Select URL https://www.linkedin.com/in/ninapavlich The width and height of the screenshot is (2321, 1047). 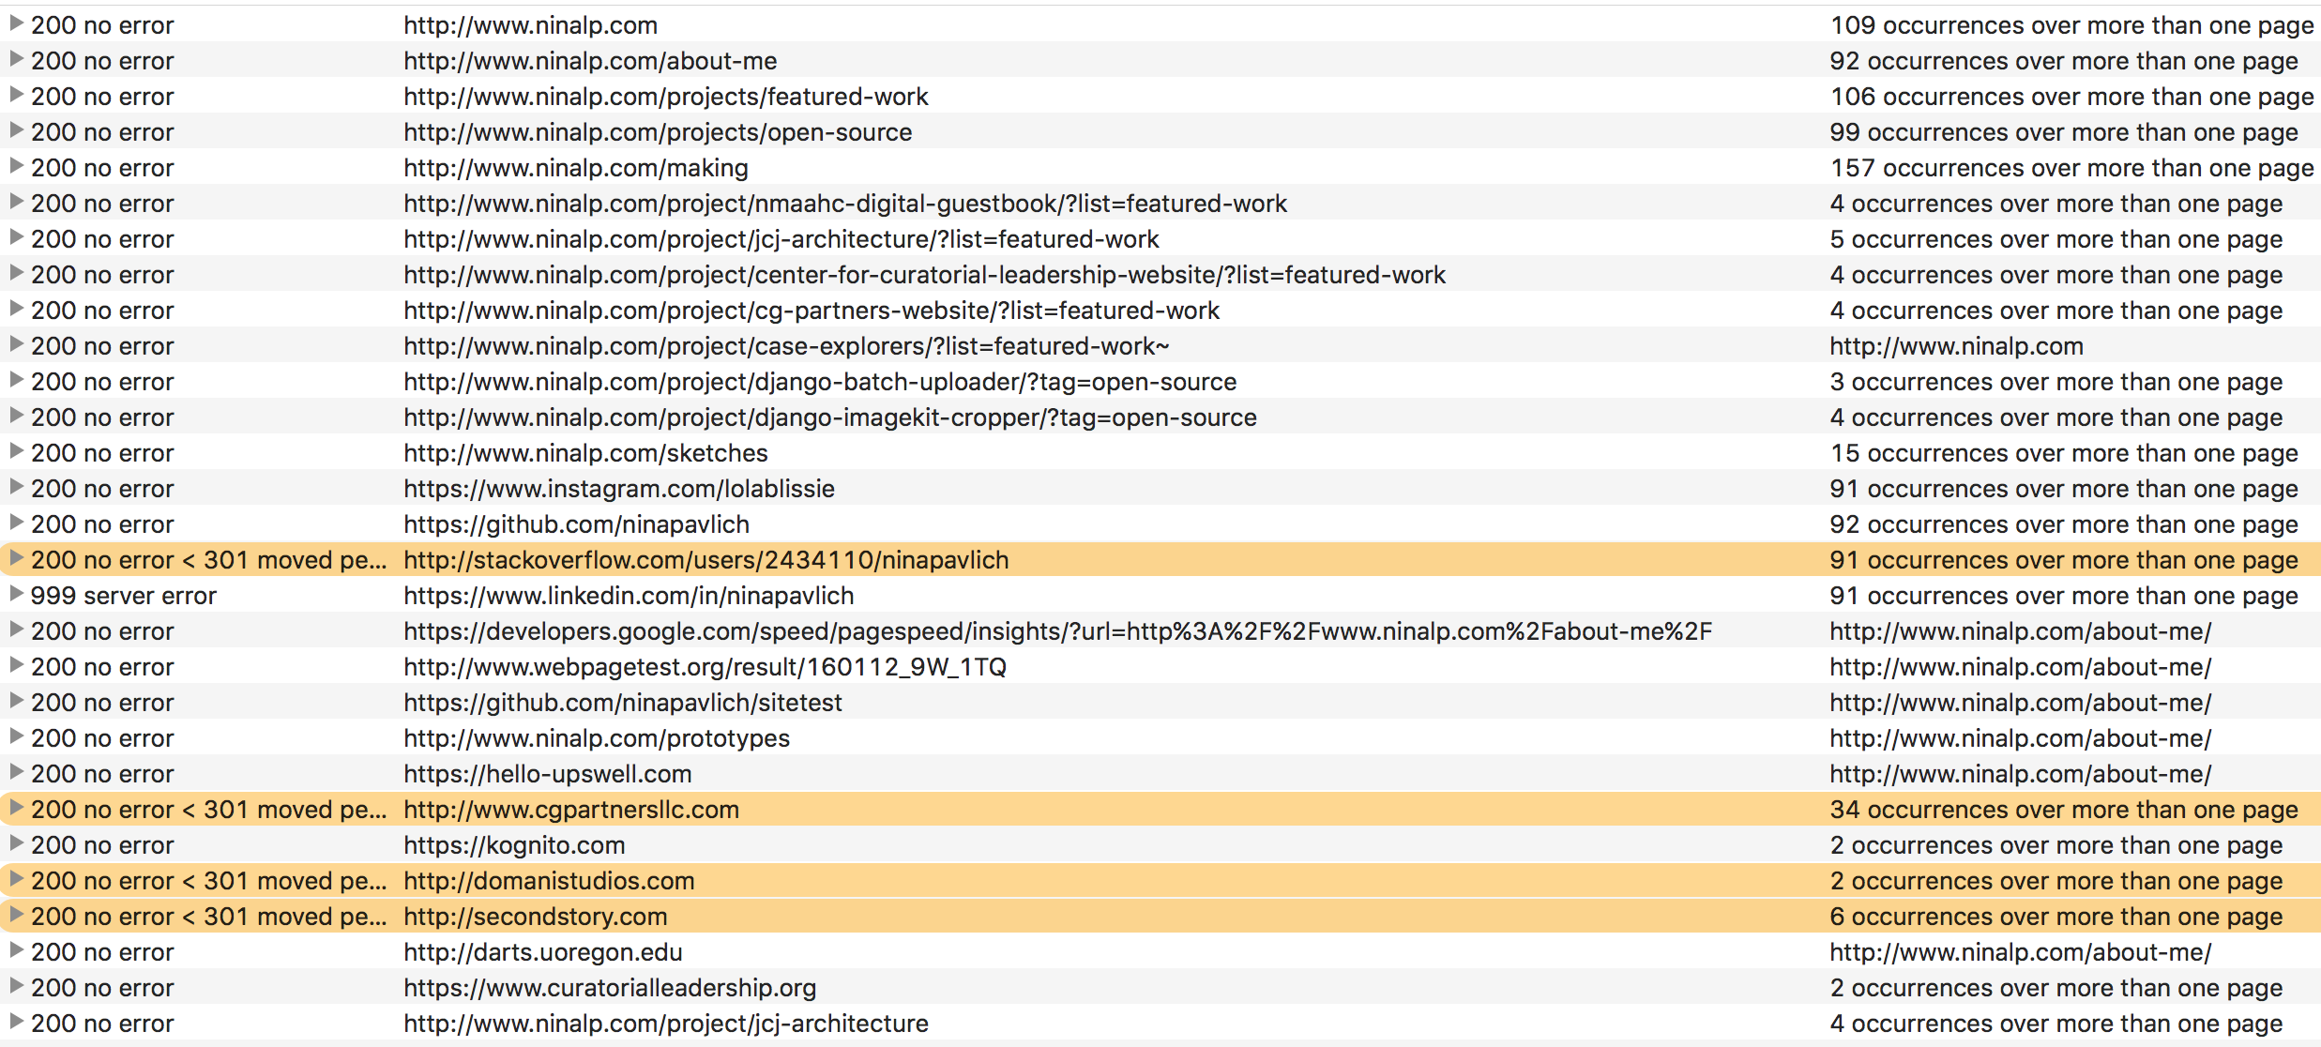(x=629, y=596)
